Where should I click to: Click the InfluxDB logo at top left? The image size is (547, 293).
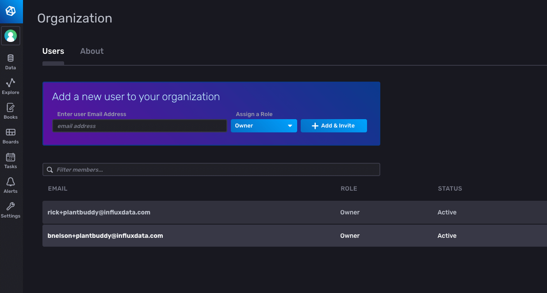point(11,11)
